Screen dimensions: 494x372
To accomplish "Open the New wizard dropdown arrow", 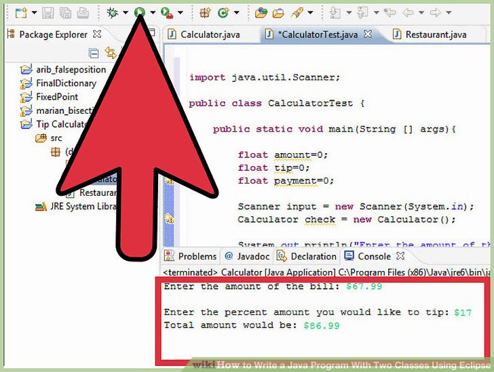I will tap(35, 13).
